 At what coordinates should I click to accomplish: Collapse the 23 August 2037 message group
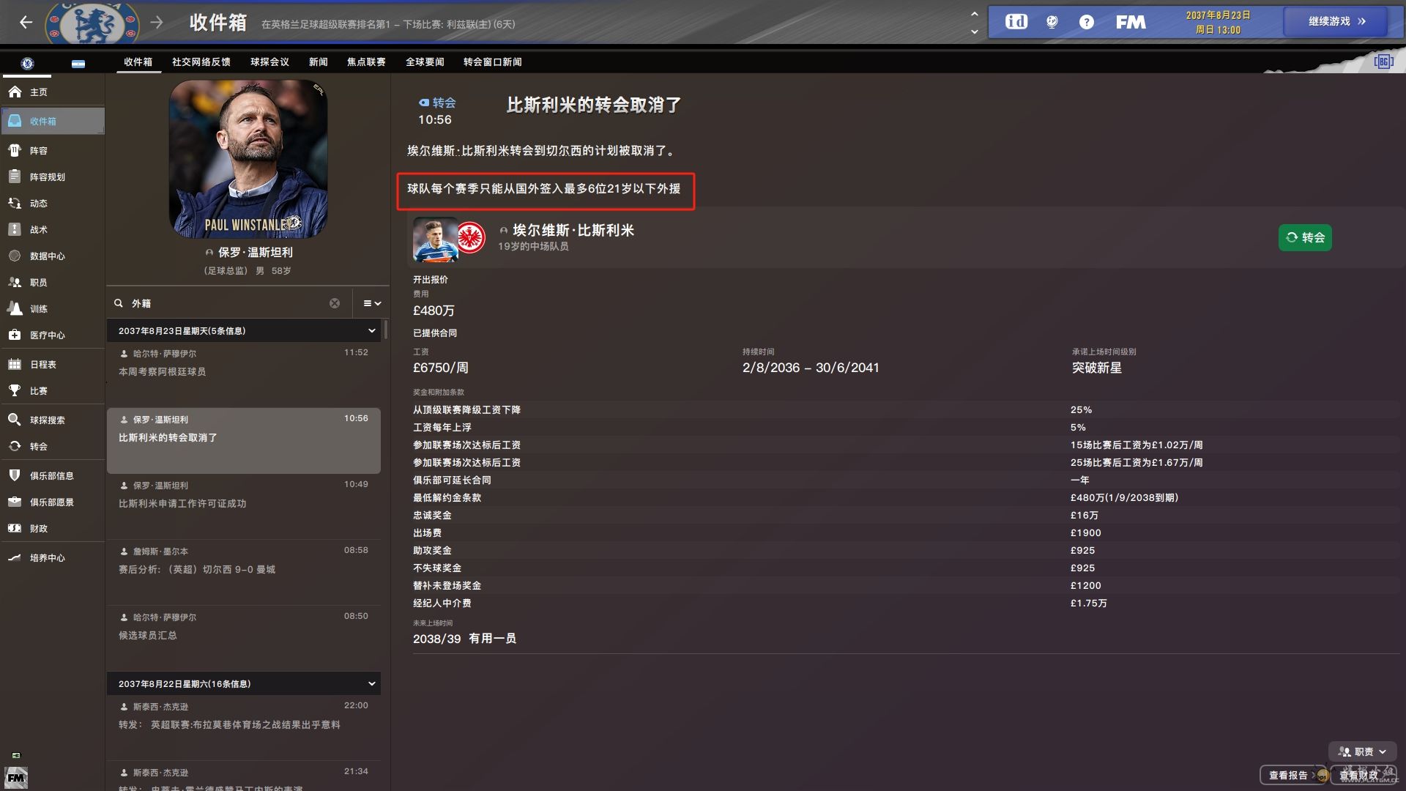371,331
